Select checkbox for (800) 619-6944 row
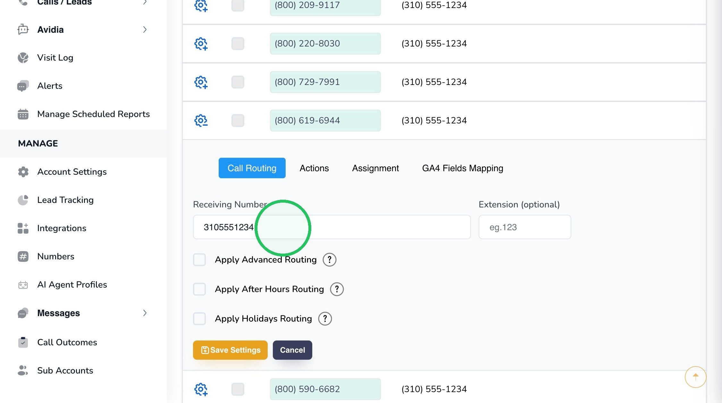Screen dimensions: 722x403 (x=238, y=121)
